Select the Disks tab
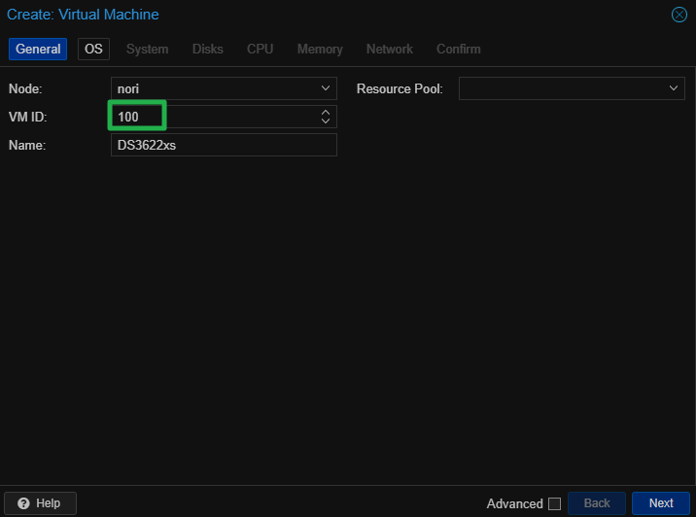 [x=207, y=49]
